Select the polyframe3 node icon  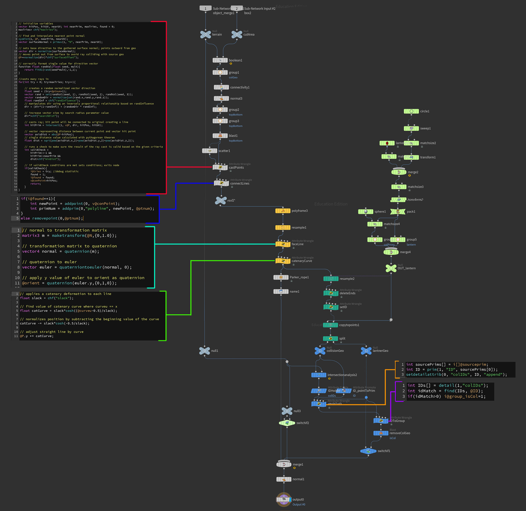(x=283, y=211)
